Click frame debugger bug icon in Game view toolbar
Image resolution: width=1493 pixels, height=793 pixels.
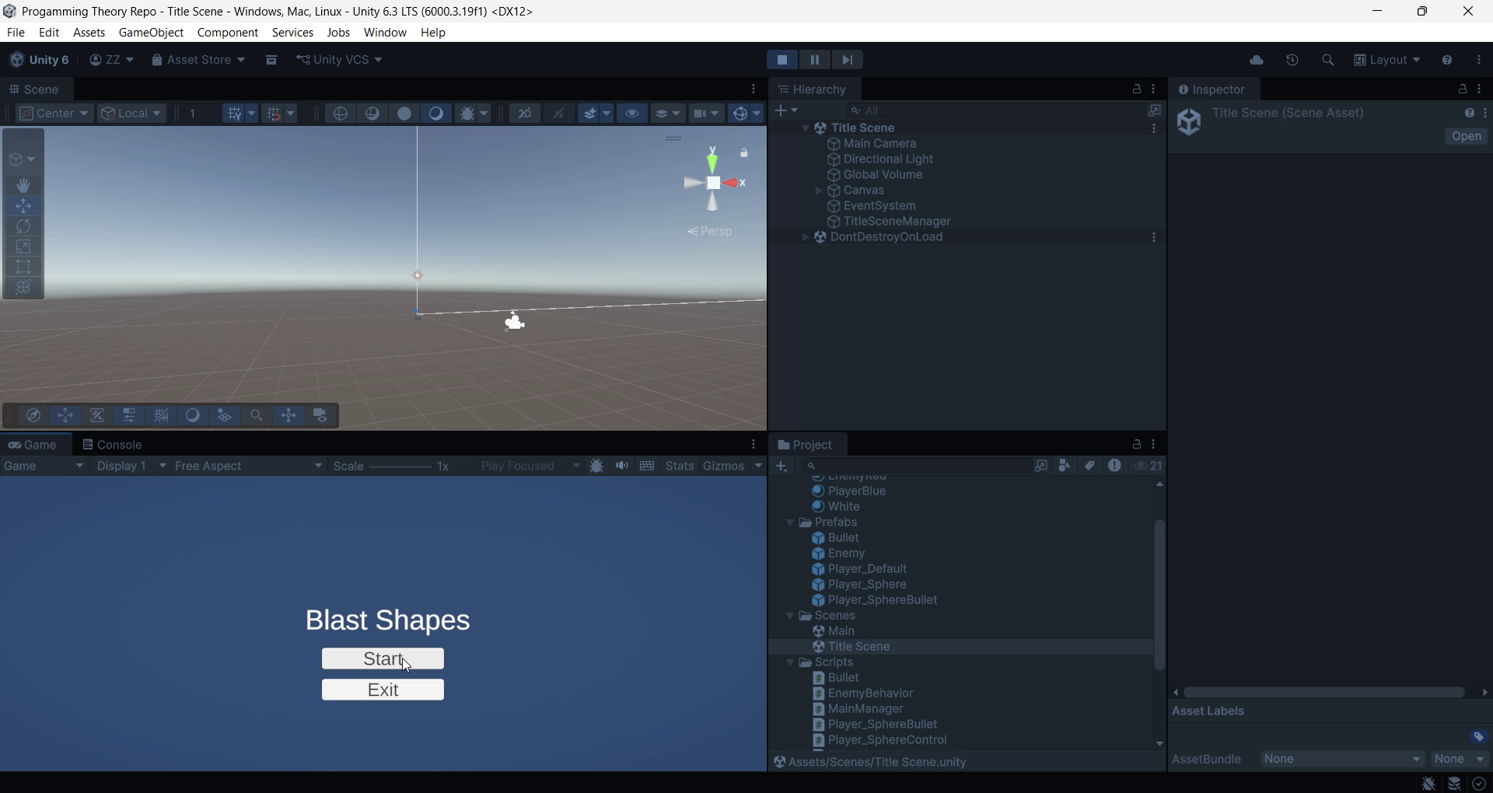click(x=596, y=466)
